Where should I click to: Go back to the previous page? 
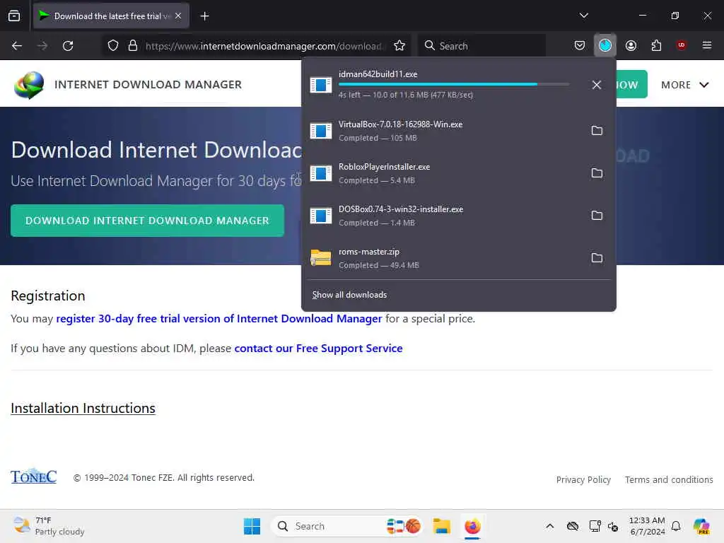tap(17, 45)
